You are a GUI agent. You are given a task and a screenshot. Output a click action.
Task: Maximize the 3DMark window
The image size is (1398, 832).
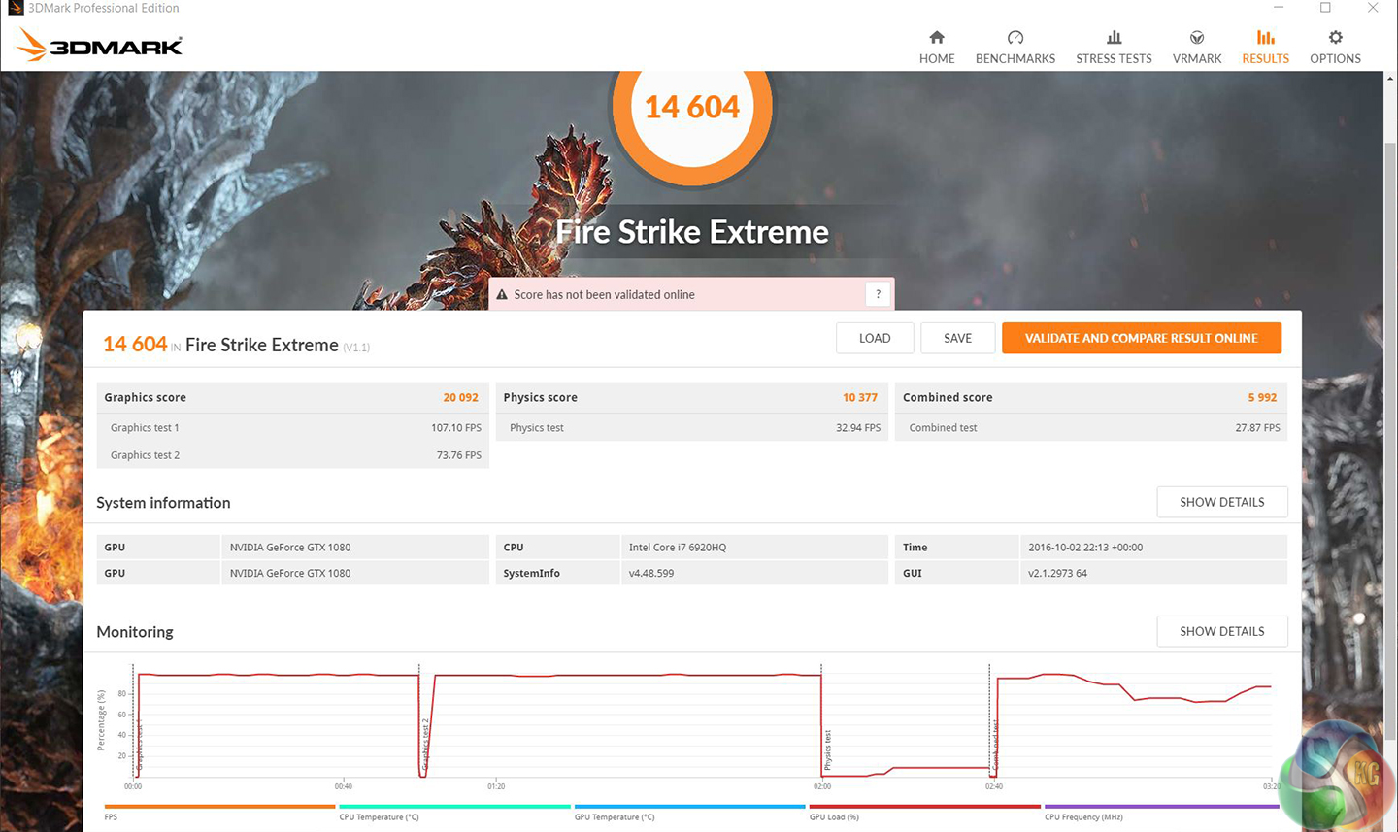click(x=1325, y=8)
